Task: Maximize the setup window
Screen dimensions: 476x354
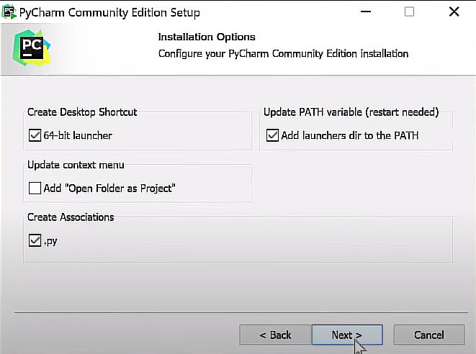Action: (x=410, y=12)
